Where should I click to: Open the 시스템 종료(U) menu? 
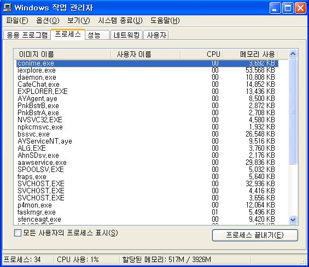click(x=120, y=20)
